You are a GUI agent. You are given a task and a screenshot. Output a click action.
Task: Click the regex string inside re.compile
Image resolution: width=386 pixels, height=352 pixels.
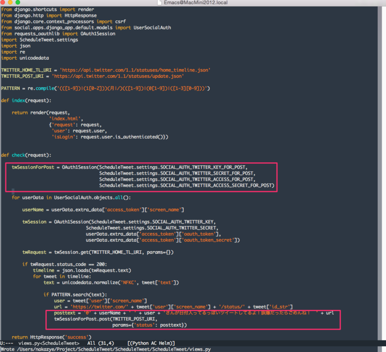[132, 88]
